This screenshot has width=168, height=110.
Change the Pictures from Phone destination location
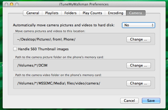[138, 39]
